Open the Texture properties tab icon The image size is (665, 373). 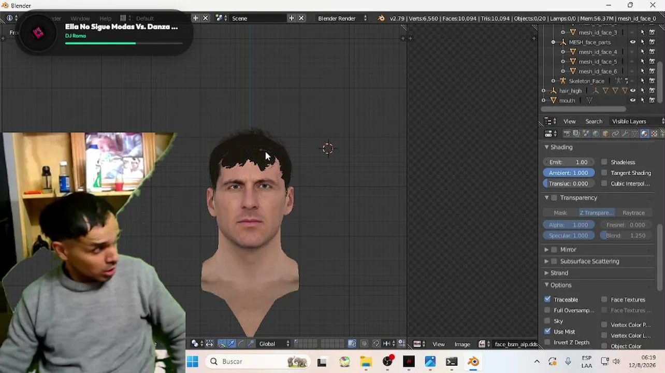655,134
